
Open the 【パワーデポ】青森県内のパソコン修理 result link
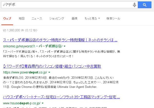(x=52, y=66)
